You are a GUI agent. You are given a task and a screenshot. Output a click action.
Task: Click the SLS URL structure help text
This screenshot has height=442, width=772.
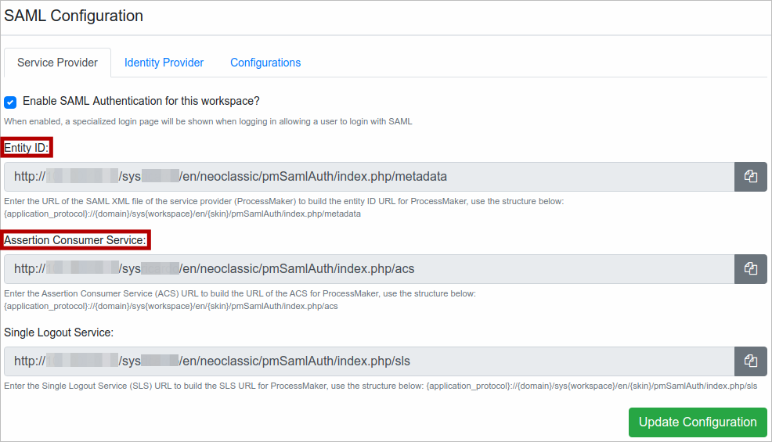point(381,386)
